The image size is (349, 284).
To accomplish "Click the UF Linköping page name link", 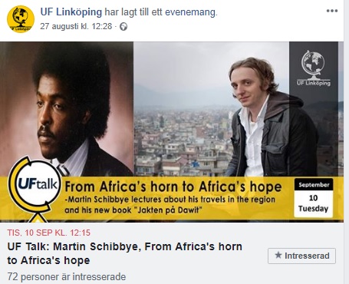I will tap(71, 12).
